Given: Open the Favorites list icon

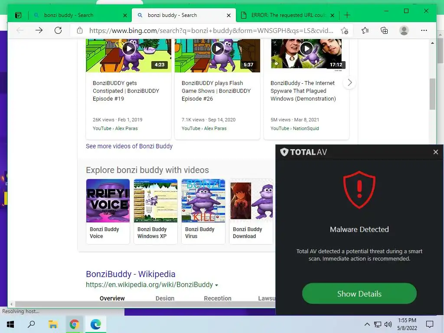Looking at the screenshot, I should tap(365, 30).
